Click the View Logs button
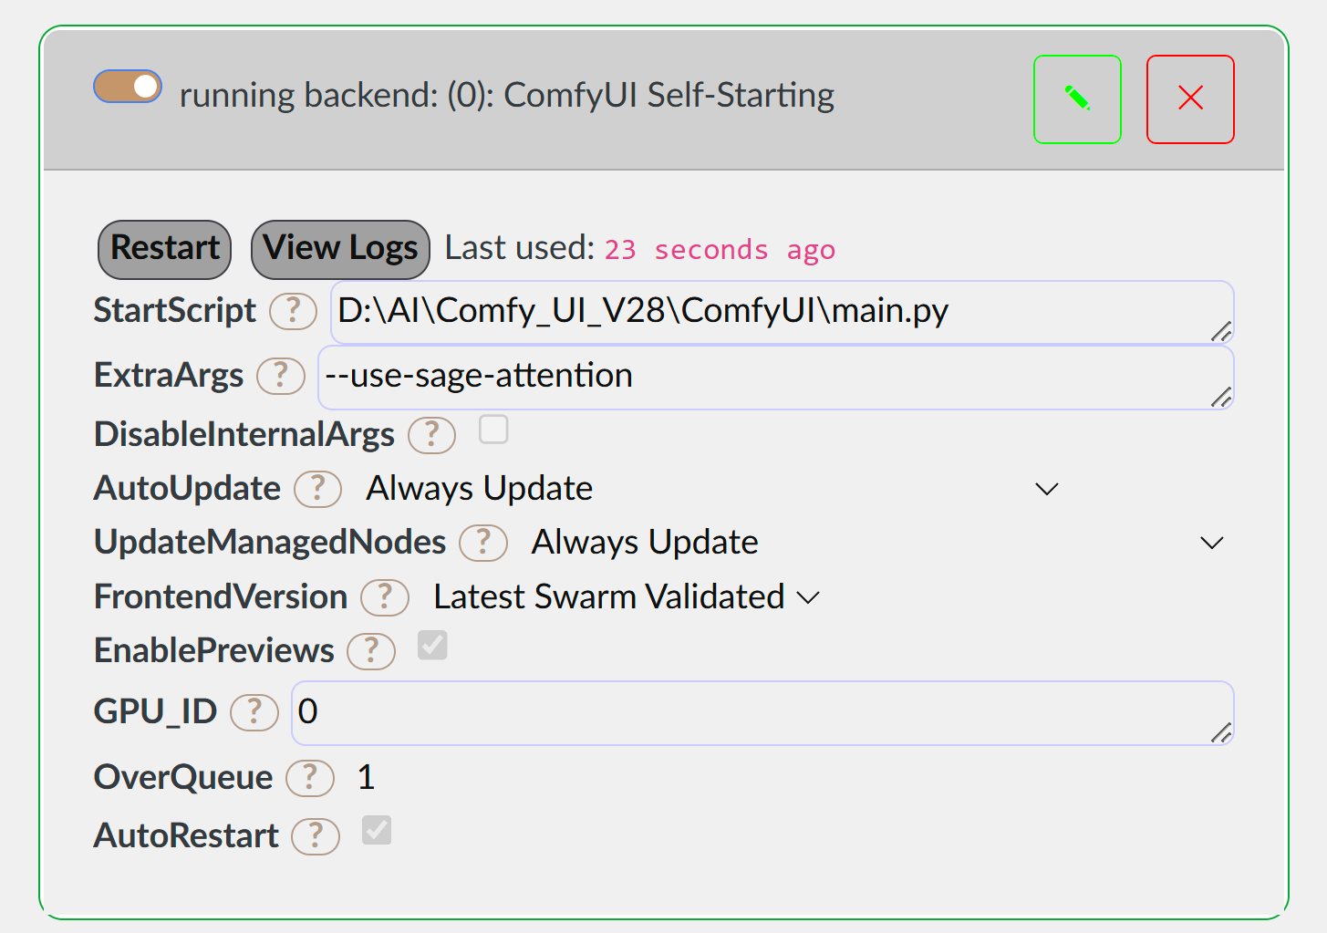 coord(340,249)
